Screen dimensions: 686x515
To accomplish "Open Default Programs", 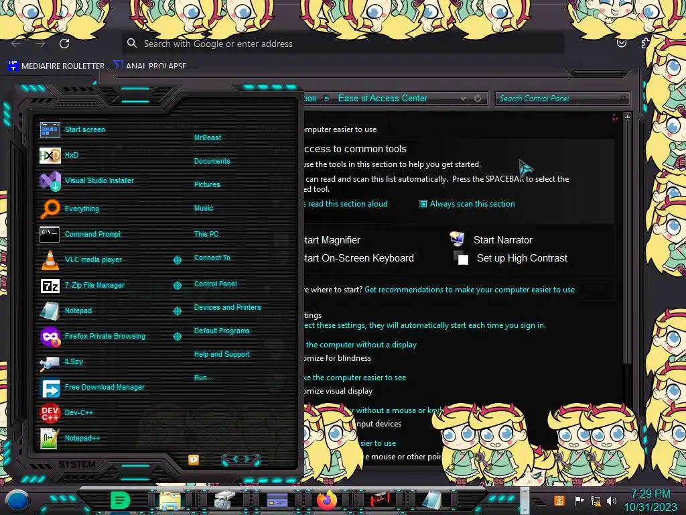I will click(x=222, y=331).
